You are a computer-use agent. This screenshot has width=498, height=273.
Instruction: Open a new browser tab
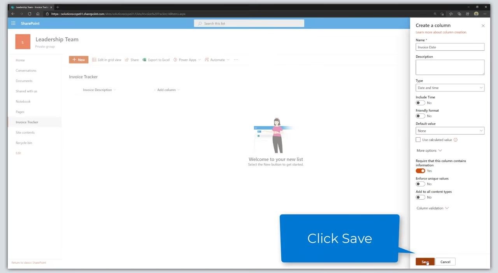(x=58, y=7)
